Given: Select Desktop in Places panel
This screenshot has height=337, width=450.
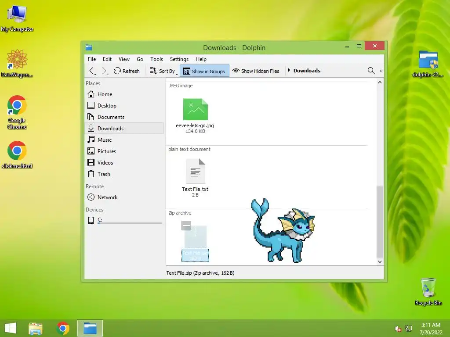Looking at the screenshot, I should pyautogui.click(x=124, y=105).
